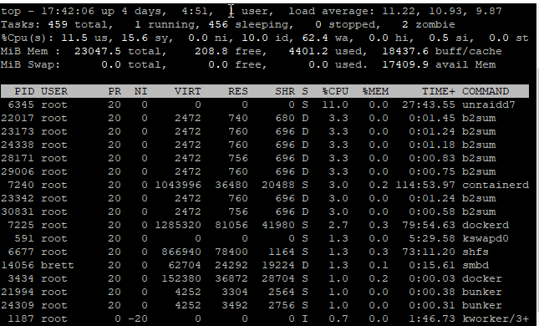This screenshot has width=539, height=326.
Task: Select the containerd command name
Action: coord(496,185)
